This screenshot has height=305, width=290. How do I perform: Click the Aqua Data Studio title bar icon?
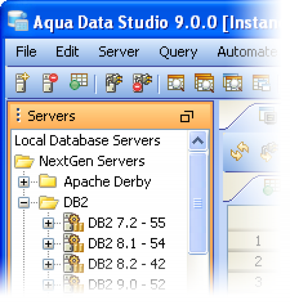pos(18,21)
